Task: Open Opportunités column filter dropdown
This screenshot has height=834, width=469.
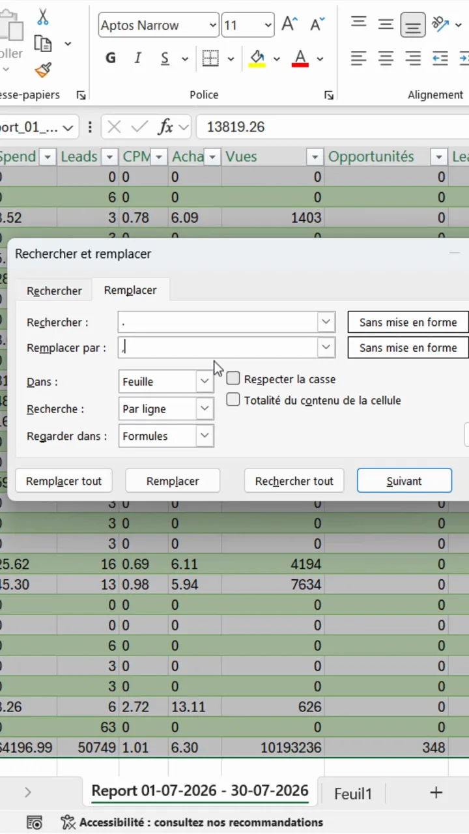Action: 439,156
